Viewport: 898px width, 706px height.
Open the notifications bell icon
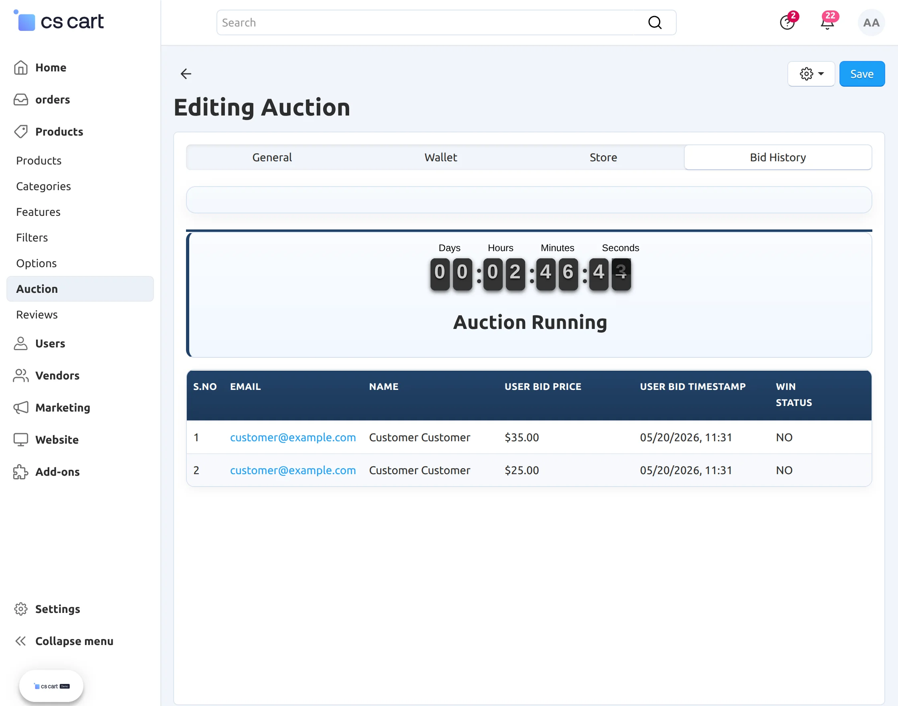827,23
